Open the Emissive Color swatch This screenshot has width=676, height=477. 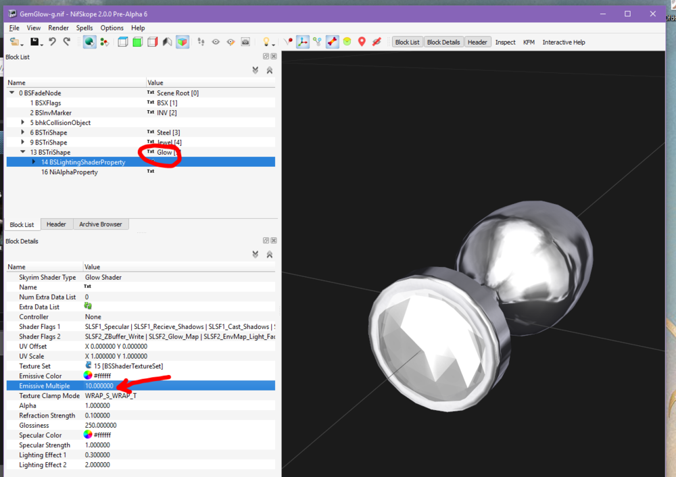[88, 375]
